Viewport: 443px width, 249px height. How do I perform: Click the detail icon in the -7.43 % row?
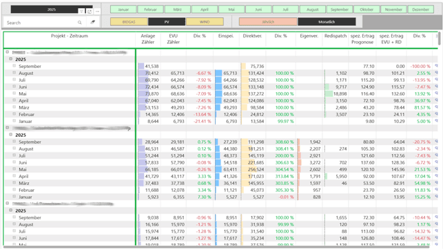click(x=436, y=155)
